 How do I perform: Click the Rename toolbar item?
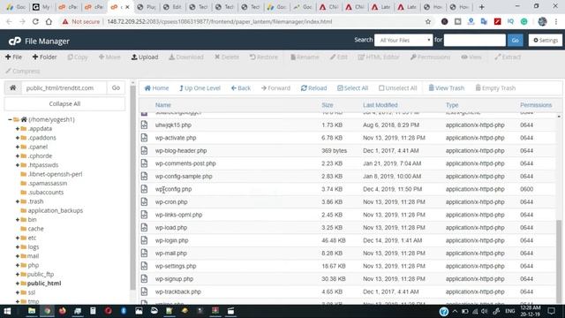(305, 57)
